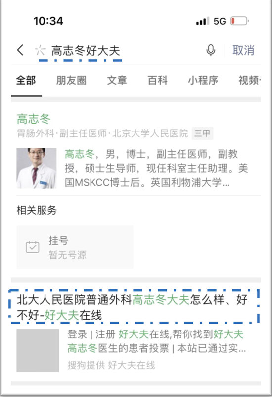Switch to the 百科 tab

point(157,80)
